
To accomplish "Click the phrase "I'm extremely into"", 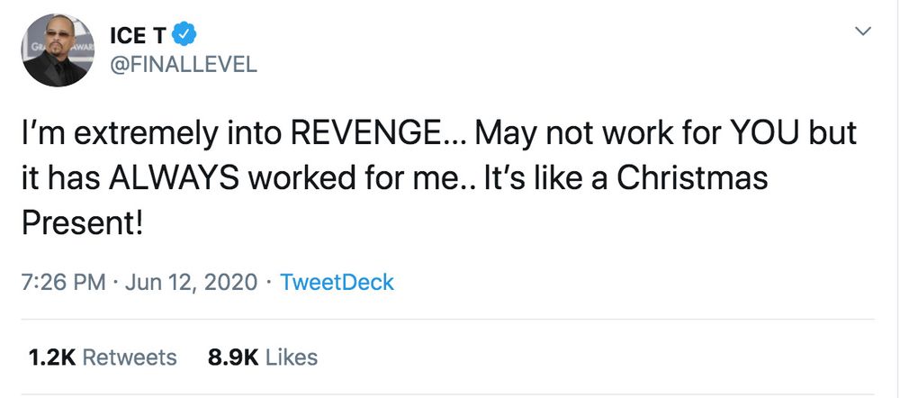I will point(152,133).
